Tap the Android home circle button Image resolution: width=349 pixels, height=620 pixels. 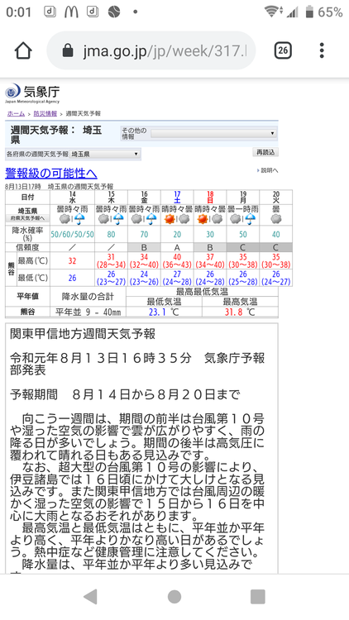[x=174, y=596]
